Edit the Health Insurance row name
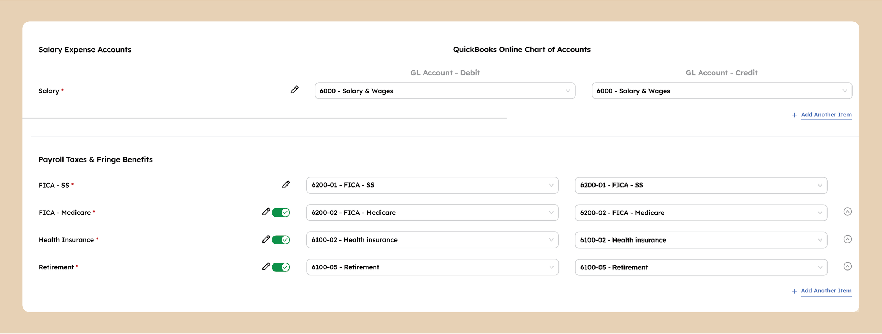 pos(266,239)
